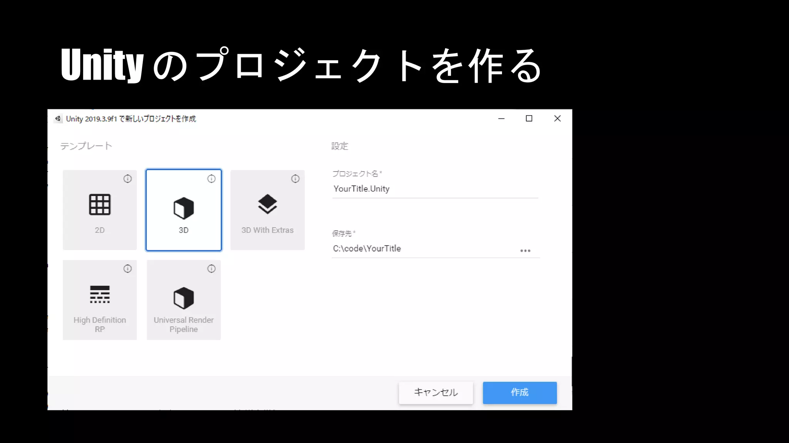Image resolution: width=789 pixels, height=443 pixels.
Task: Click the 'Universal Render Pipeline' label text
Action: [183, 325]
